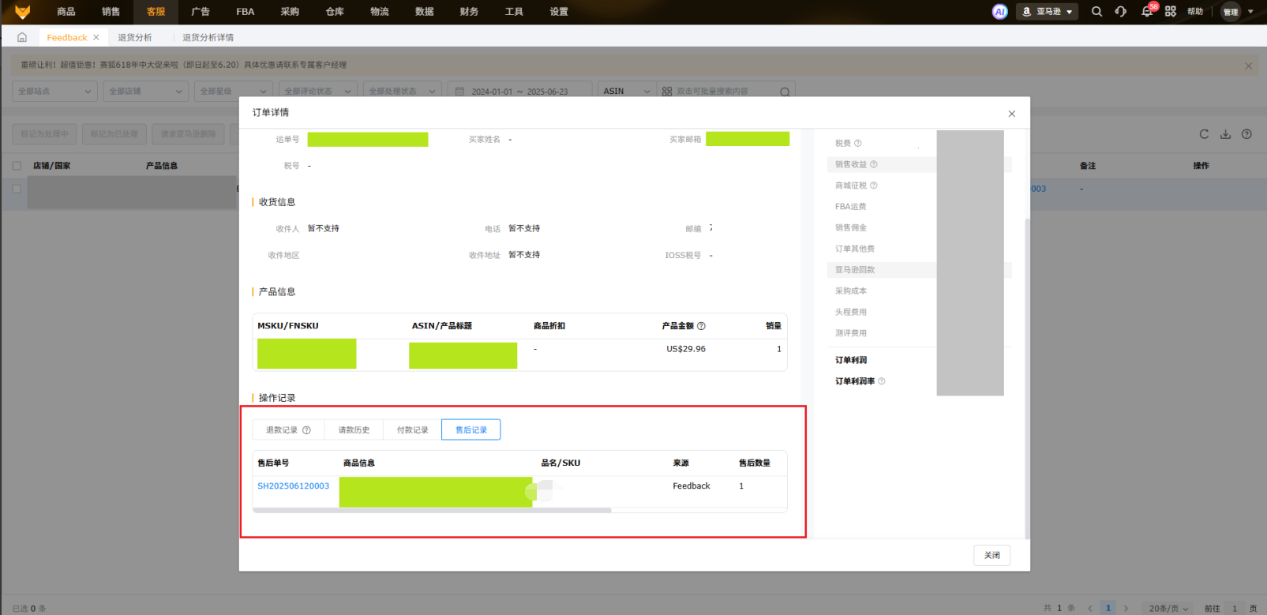Click the help icon next to 税费
1267x615 pixels.
tap(858, 143)
